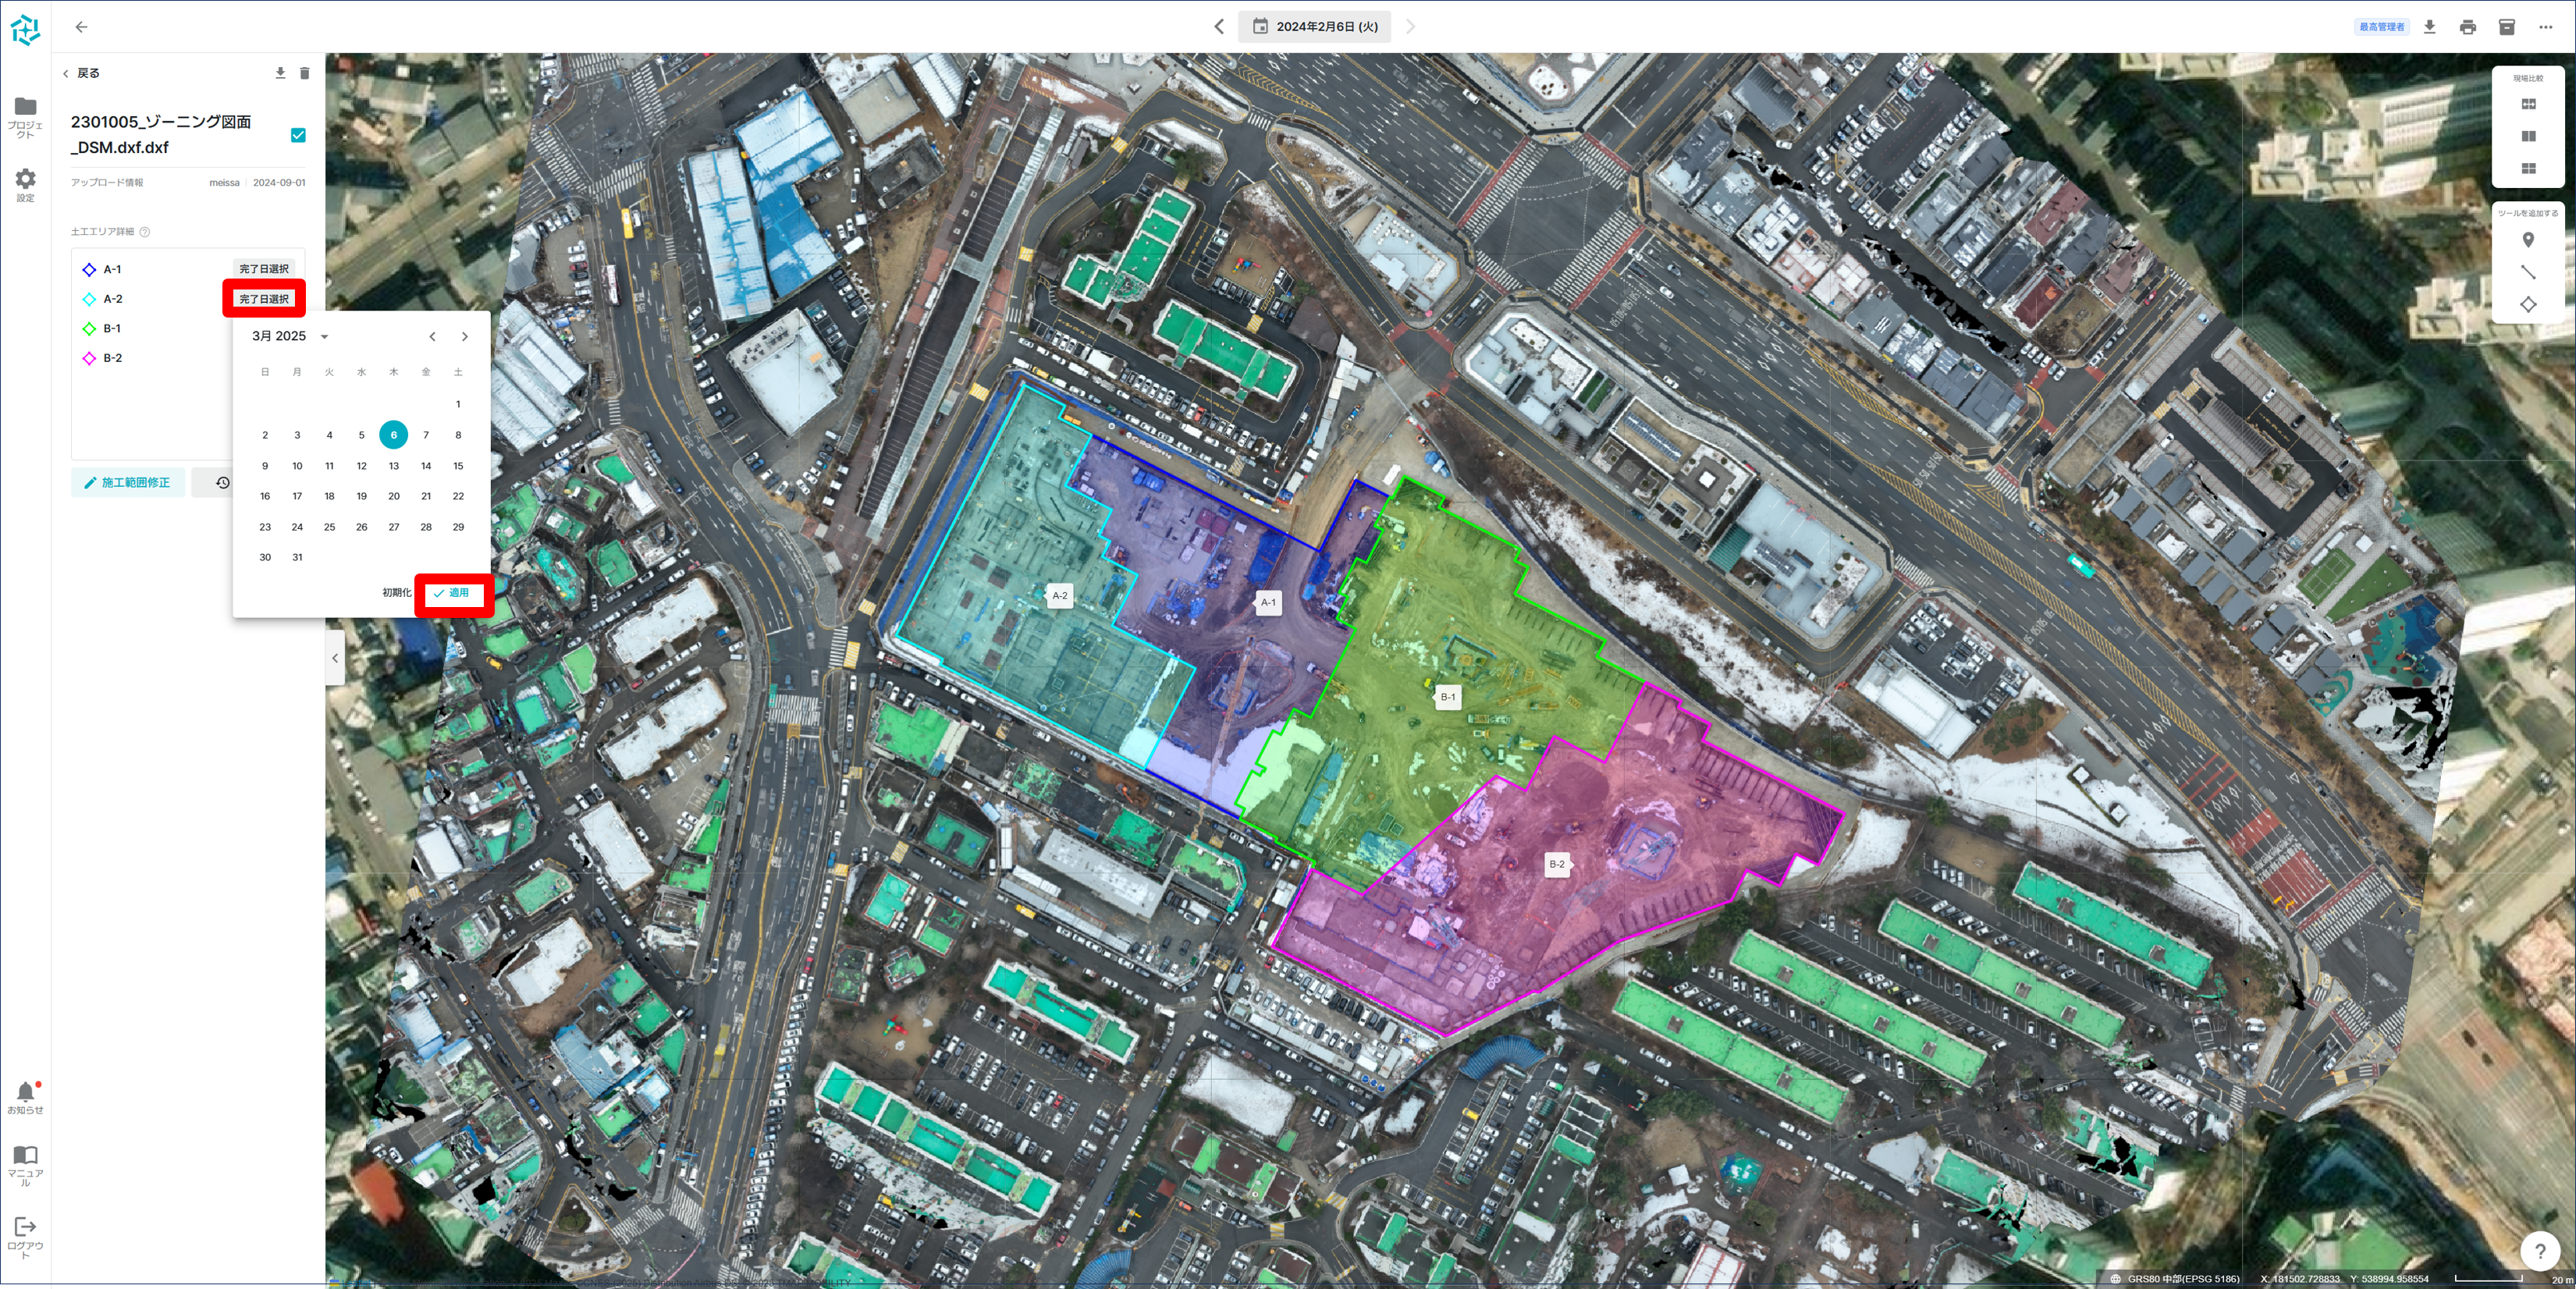This screenshot has width=2576, height=1289.
Task: Select the polygon area tool
Action: tap(2527, 304)
